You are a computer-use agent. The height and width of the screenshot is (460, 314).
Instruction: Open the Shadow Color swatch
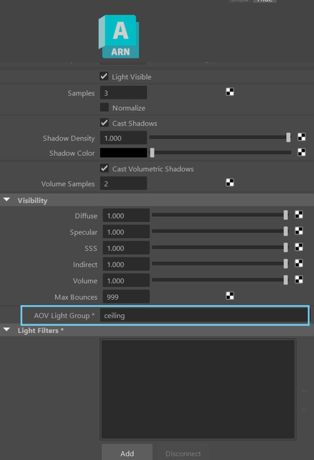tap(123, 153)
